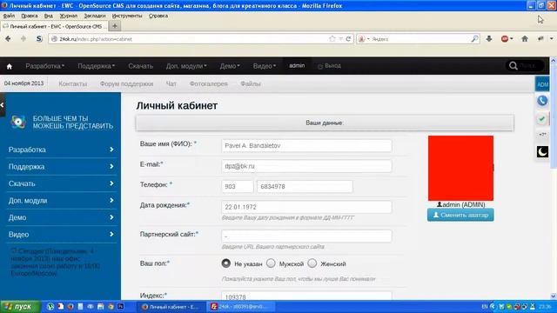Open the Пуск start button
The height and width of the screenshot is (313, 557).
[20, 306]
